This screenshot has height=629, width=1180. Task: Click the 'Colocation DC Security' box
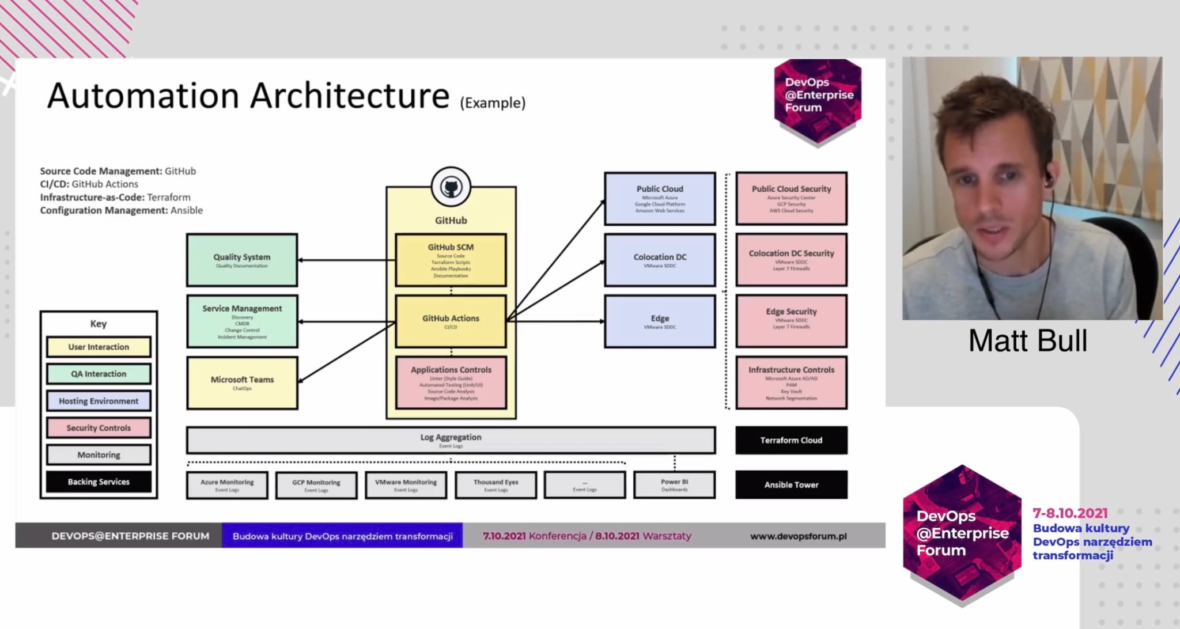coord(791,260)
